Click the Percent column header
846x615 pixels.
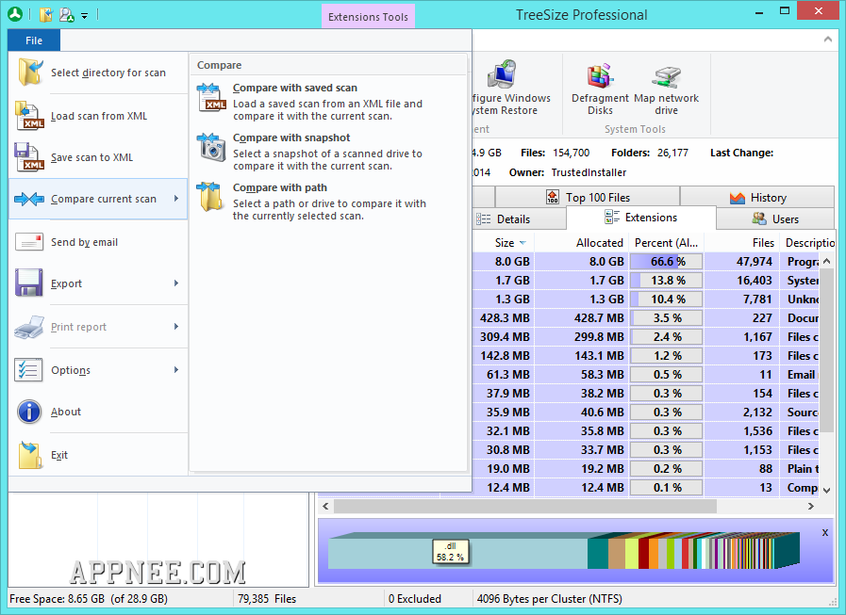point(667,243)
